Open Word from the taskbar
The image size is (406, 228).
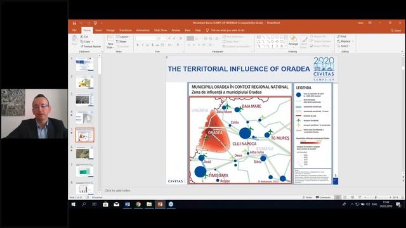[128, 204]
